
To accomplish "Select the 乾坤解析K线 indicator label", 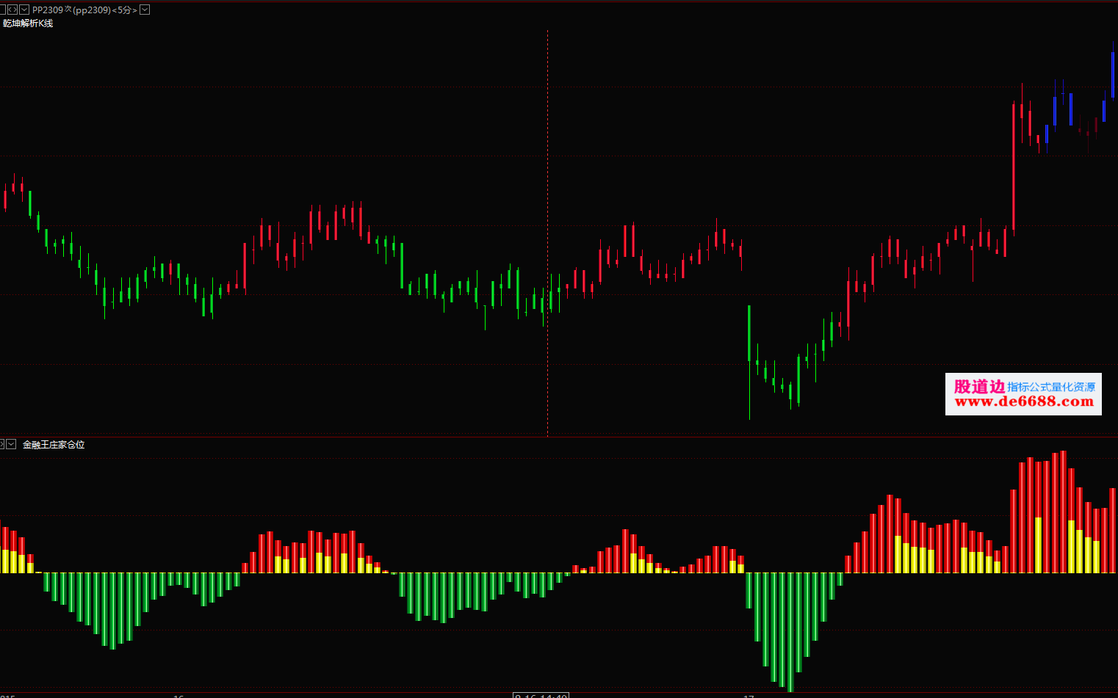I will 28,23.
